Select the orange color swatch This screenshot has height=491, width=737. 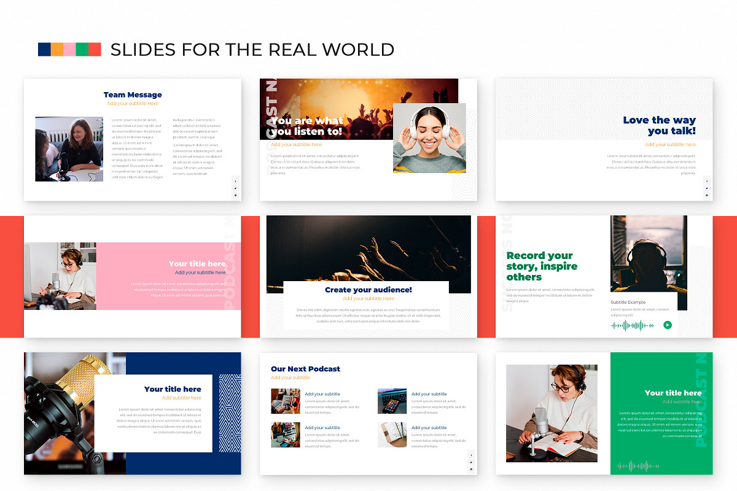pyautogui.click(x=57, y=50)
